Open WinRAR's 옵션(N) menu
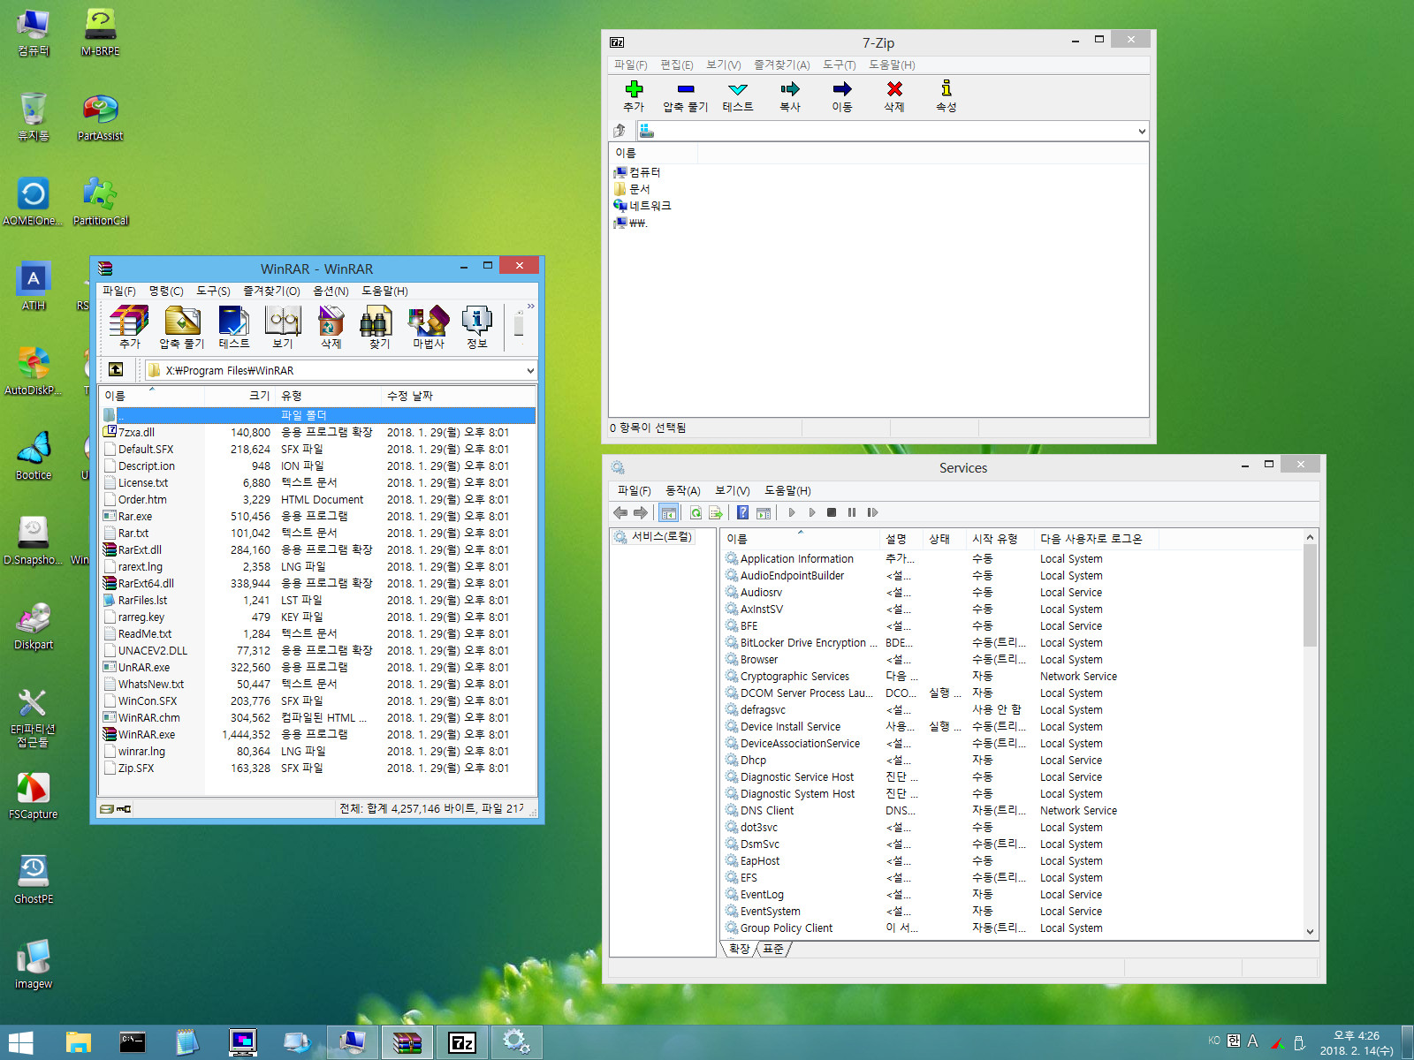1414x1060 pixels. (331, 291)
